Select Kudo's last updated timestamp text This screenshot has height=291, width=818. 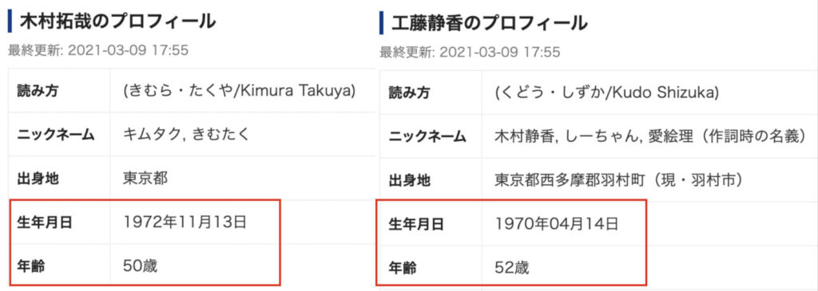(x=470, y=53)
